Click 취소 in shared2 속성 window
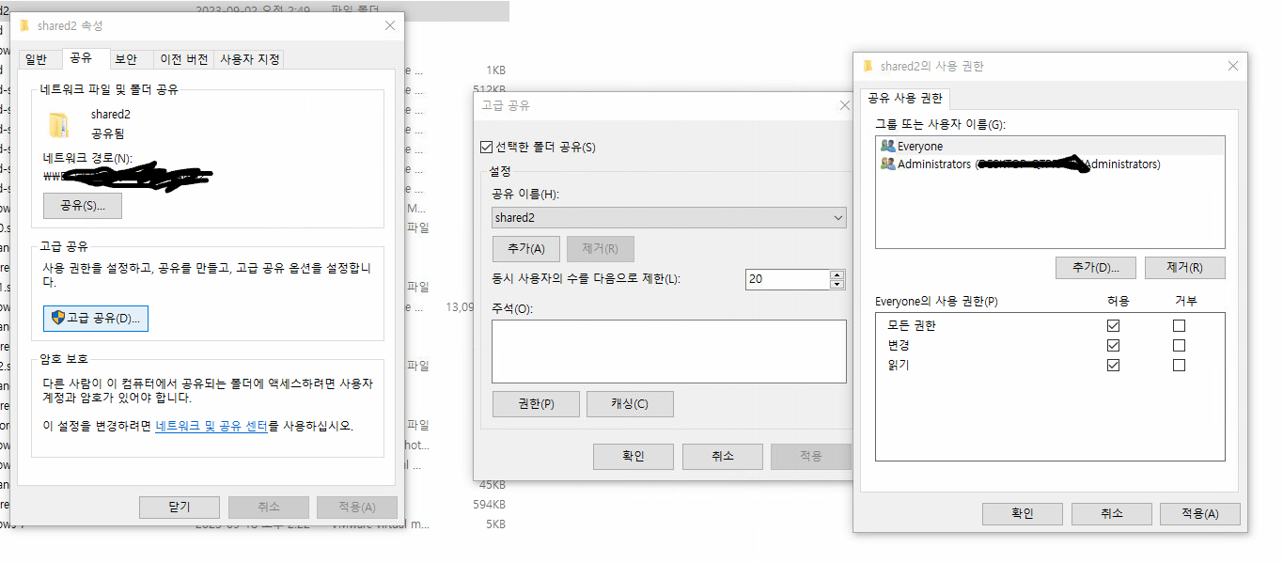 point(269,507)
